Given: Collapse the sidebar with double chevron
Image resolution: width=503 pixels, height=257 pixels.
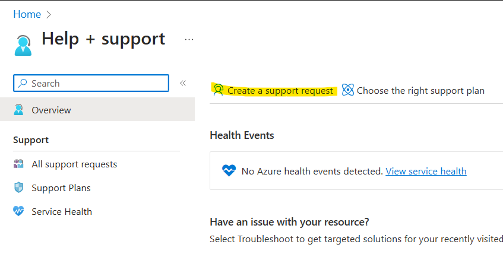Looking at the screenshot, I should pyautogui.click(x=183, y=83).
